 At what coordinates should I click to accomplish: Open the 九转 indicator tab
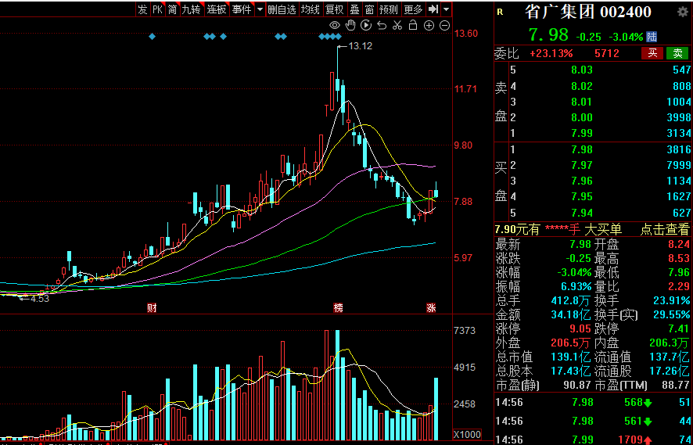191,9
